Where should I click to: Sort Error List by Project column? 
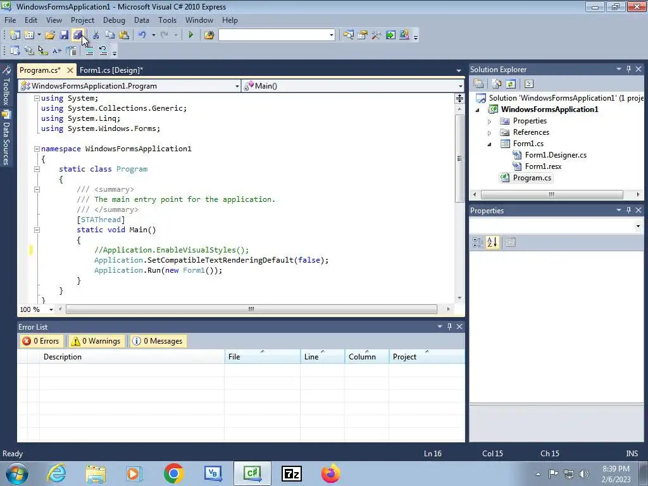point(427,357)
